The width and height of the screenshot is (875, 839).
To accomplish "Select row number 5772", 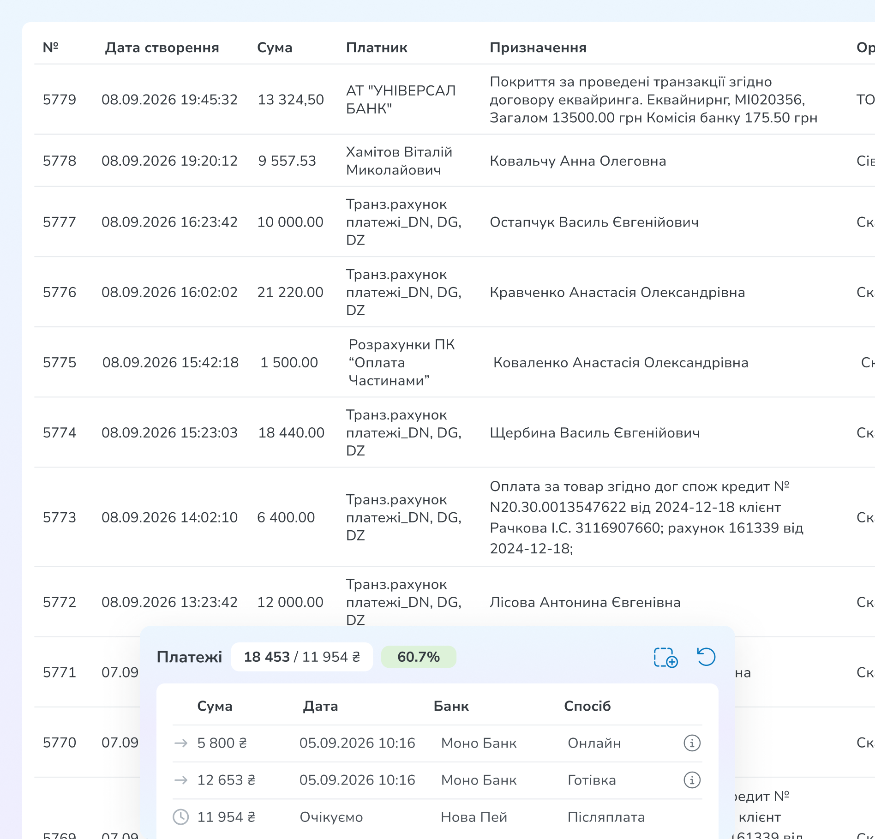I will pos(60,602).
